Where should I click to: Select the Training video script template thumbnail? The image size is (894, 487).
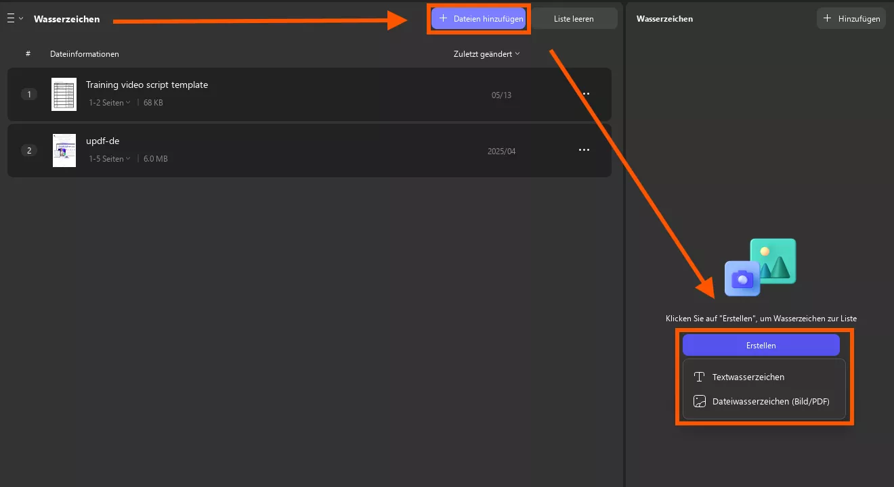64,94
